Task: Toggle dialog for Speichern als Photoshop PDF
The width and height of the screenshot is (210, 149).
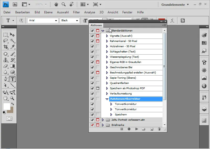Action: pyautogui.click(x=98, y=88)
